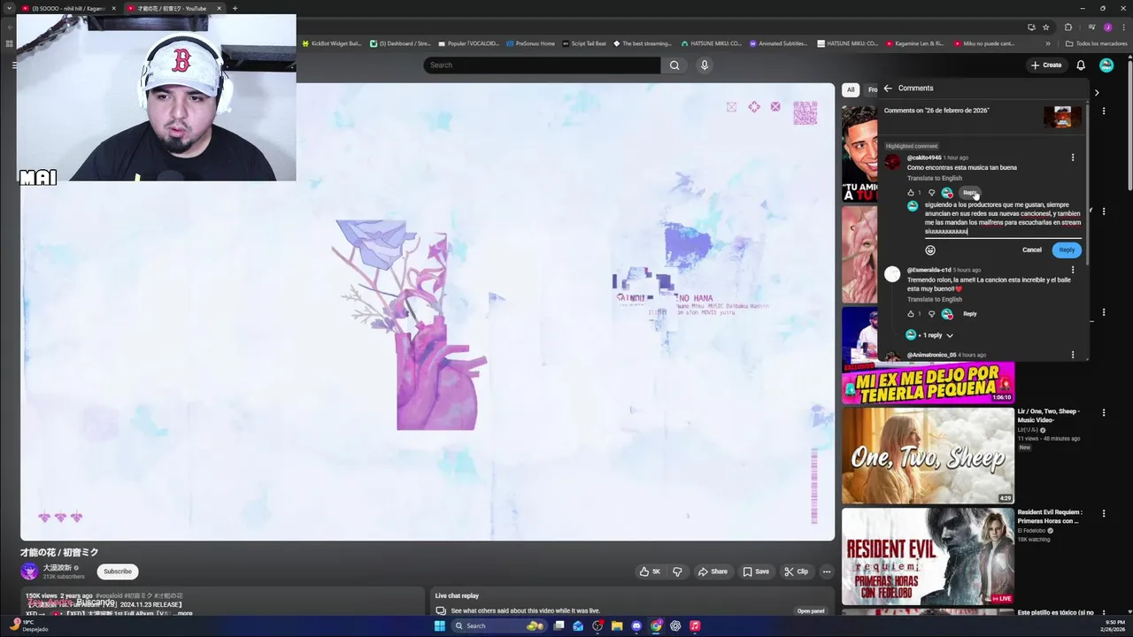1133x637 pixels.
Task: Submit reply with the blue Reply button
Action: (1067, 250)
